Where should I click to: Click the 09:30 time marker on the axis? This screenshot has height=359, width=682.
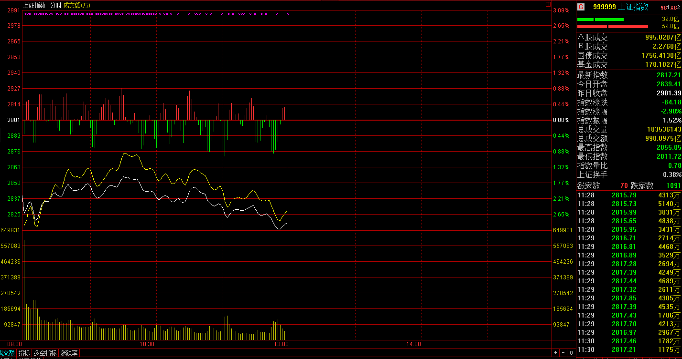pyautogui.click(x=15, y=344)
